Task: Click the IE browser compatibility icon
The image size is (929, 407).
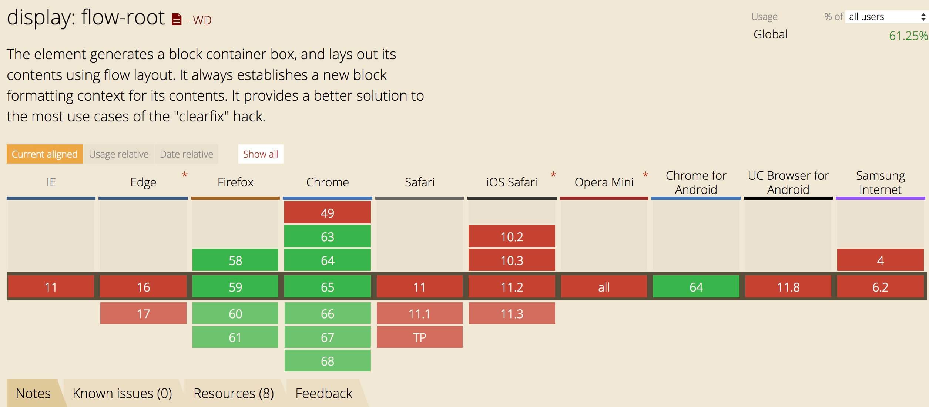Action: (50, 182)
